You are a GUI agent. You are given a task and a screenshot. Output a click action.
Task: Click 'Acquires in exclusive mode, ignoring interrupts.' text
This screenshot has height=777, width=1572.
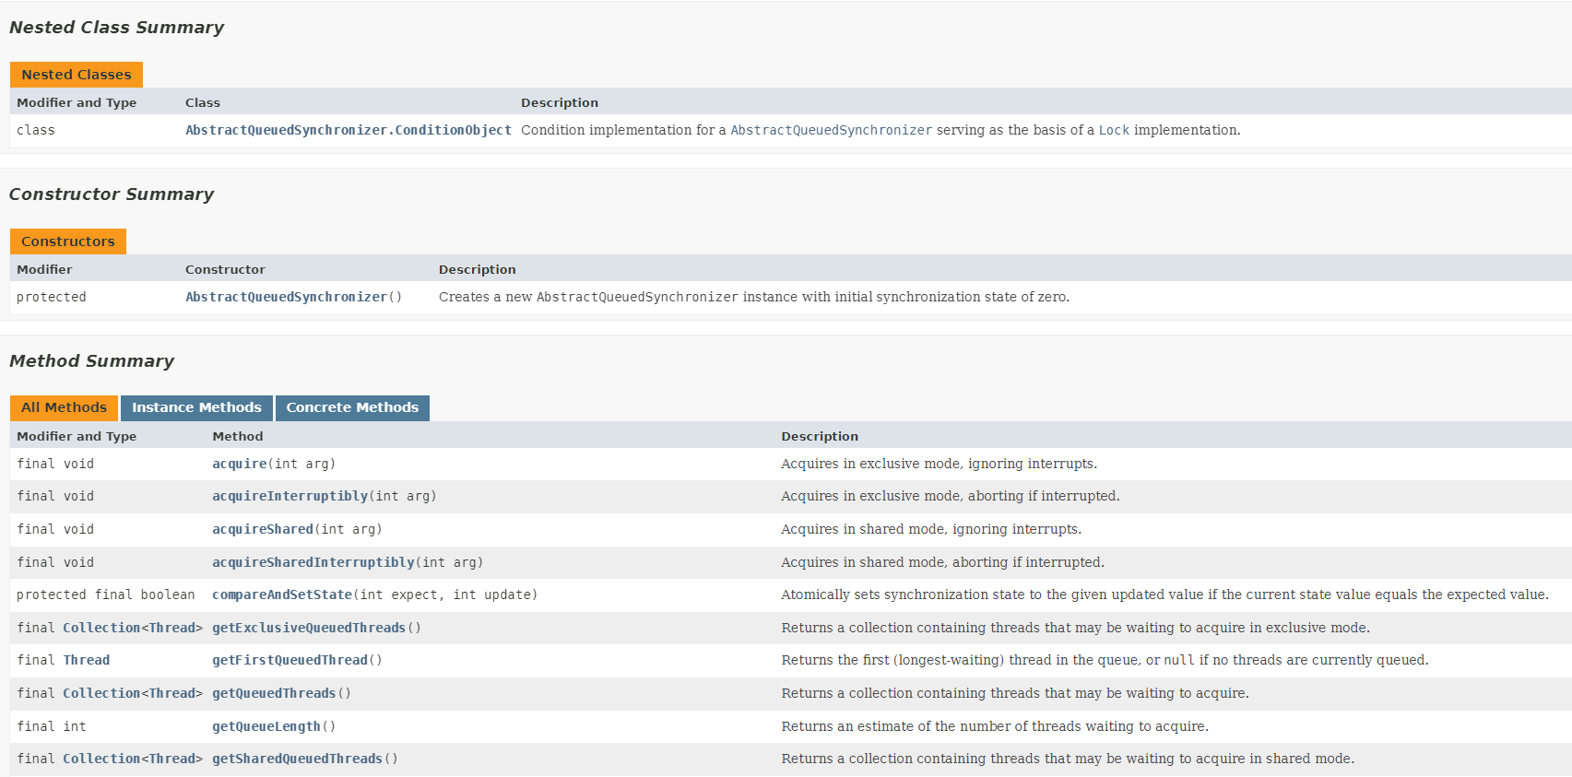point(939,464)
